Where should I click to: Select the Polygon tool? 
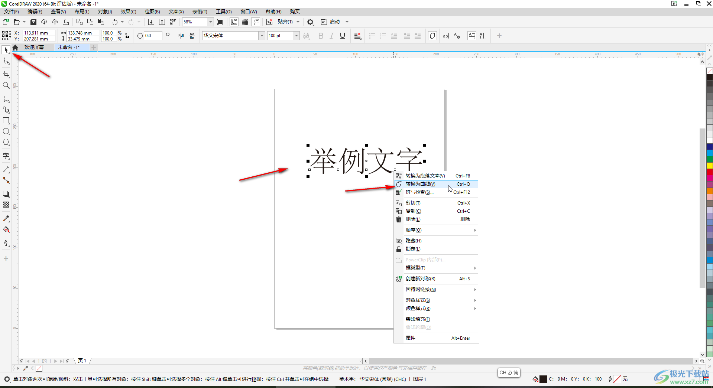6,142
